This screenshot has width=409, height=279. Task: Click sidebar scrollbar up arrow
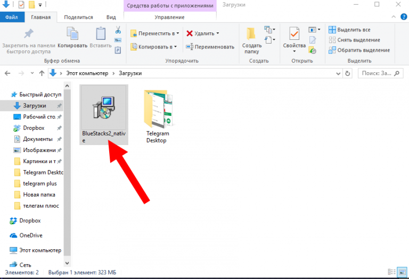click(67, 86)
